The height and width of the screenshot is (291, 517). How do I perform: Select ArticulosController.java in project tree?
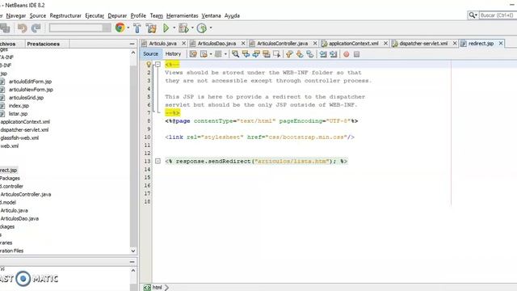pos(26,194)
